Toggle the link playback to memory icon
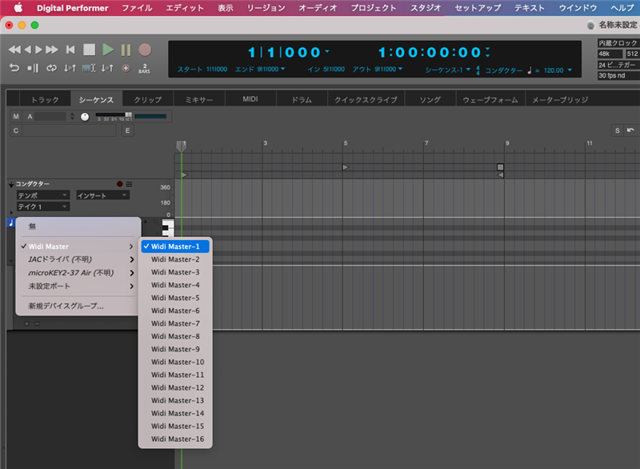Viewport: 640px width, 469px height. click(x=70, y=68)
